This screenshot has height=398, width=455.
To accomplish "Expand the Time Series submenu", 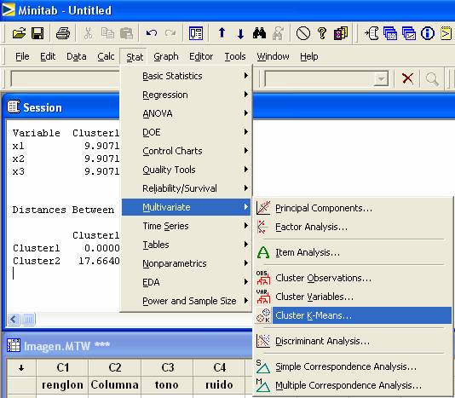I will click(186, 226).
